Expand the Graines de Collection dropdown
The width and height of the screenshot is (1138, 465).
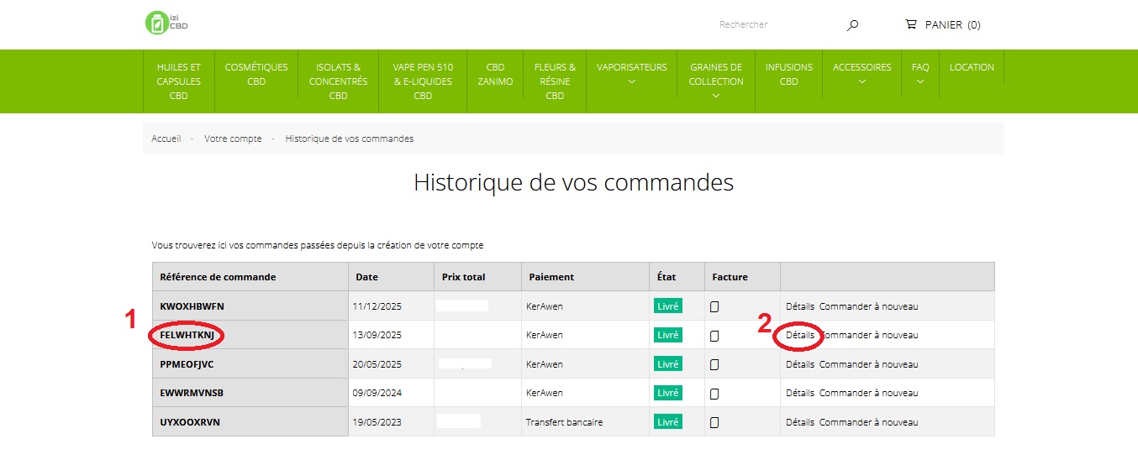pyautogui.click(x=716, y=96)
